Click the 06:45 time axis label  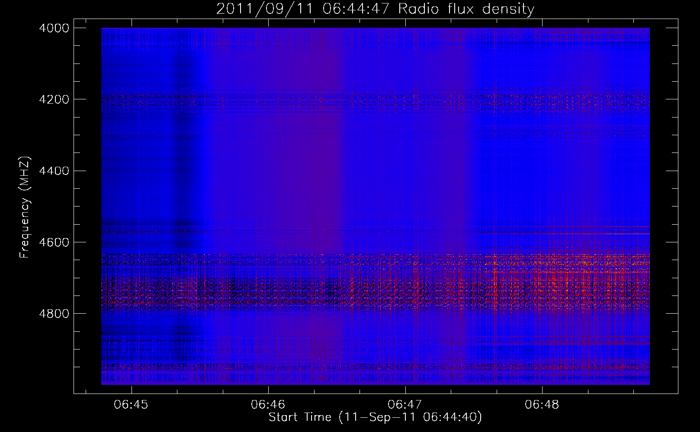(x=131, y=405)
